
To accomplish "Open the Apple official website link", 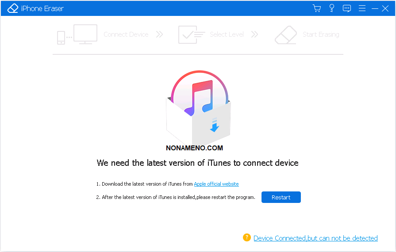I will [216, 184].
